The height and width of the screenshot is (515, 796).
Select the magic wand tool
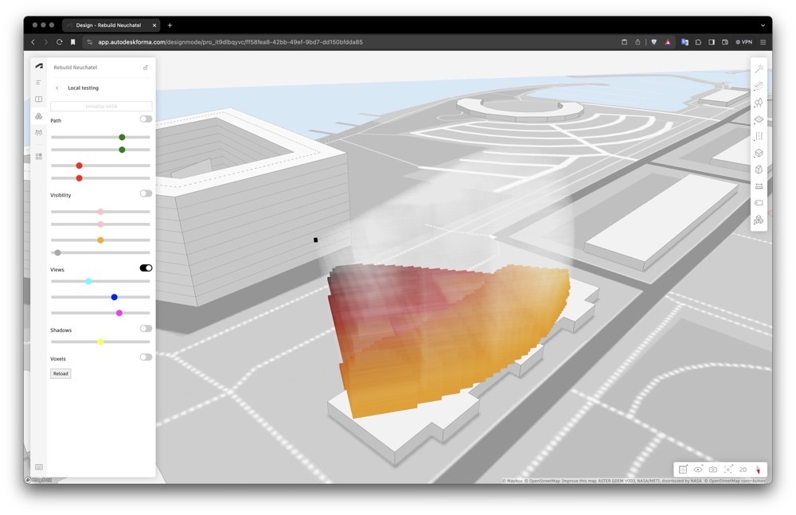point(759,69)
